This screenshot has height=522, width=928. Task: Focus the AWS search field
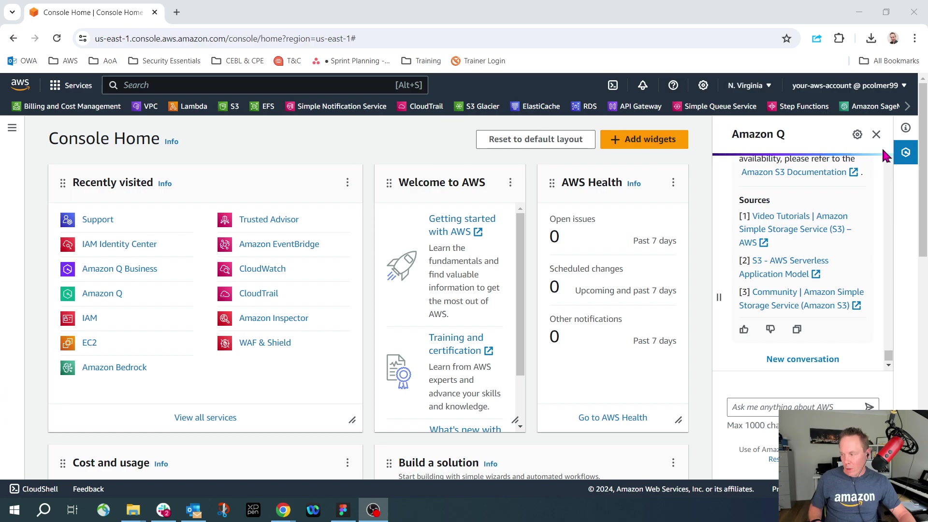point(265,85)
